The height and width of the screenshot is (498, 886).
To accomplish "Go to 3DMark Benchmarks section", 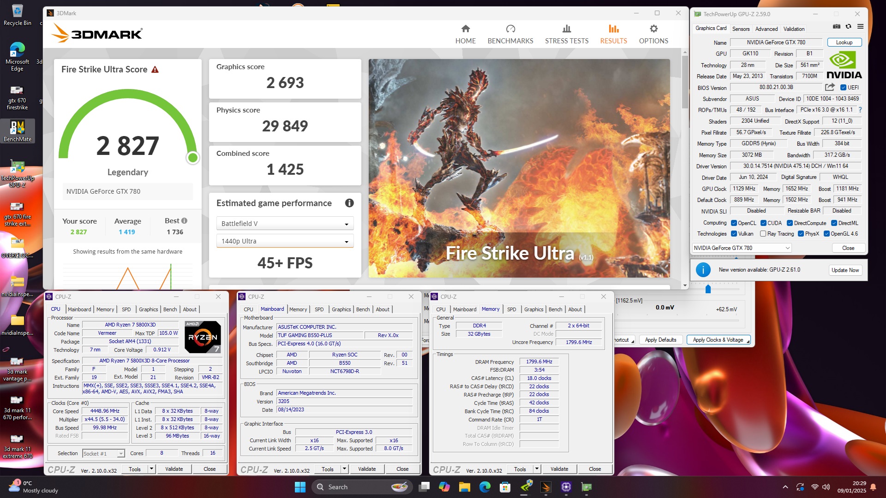I will [x=510, y=35].
